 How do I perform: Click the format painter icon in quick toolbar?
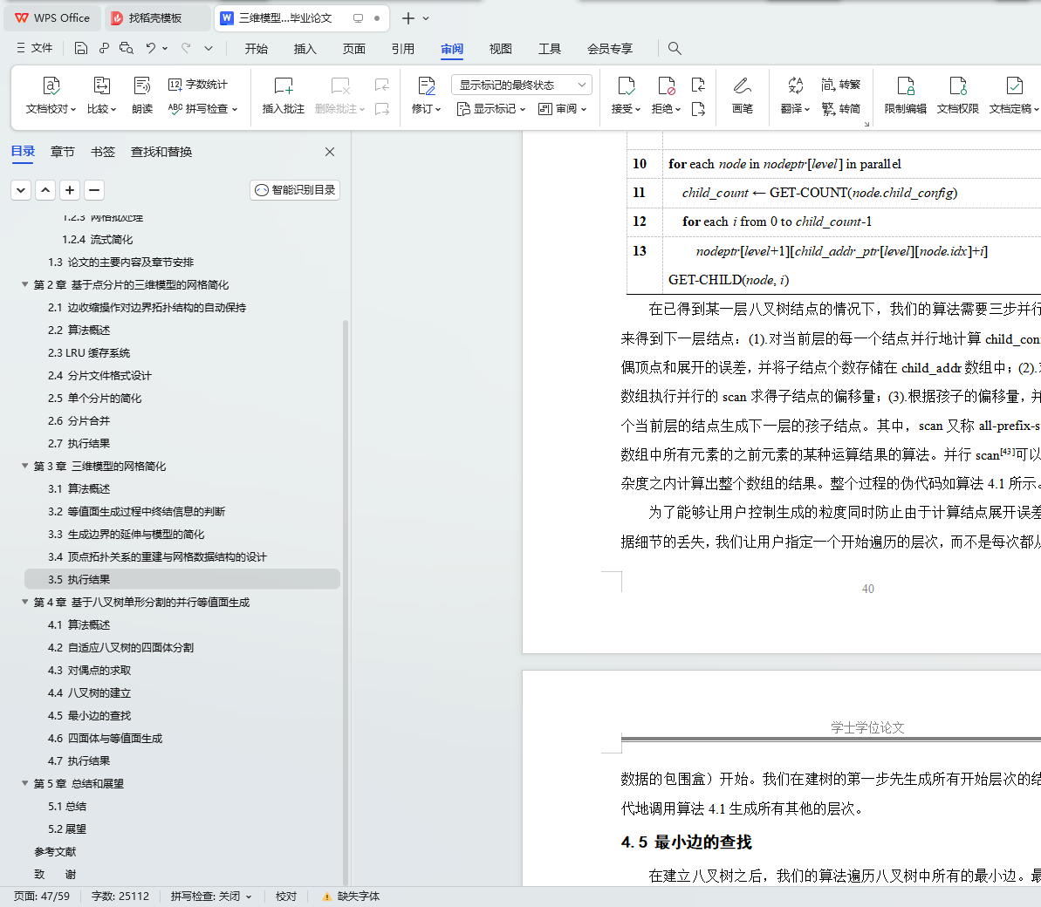point(104,49)
